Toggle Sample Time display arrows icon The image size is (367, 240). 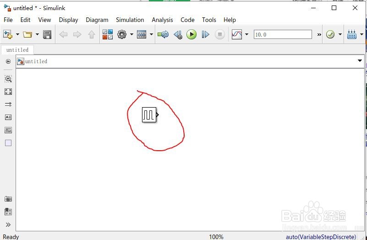pyautogui.click(x=8, y=104)
